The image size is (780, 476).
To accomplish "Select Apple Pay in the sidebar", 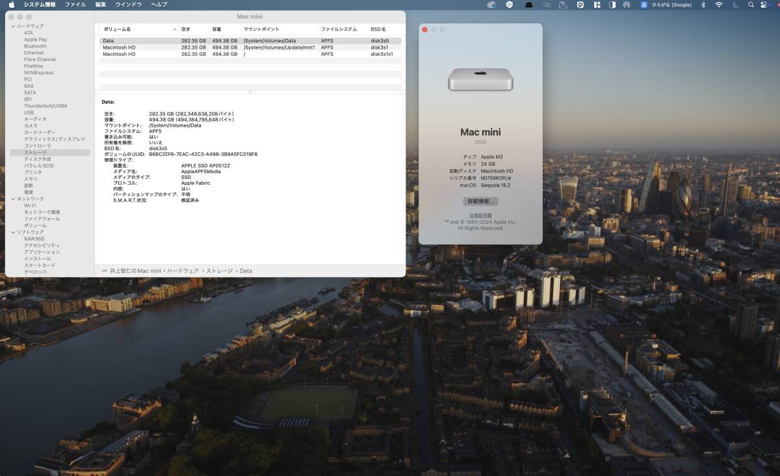I will (x=36, y=40).
